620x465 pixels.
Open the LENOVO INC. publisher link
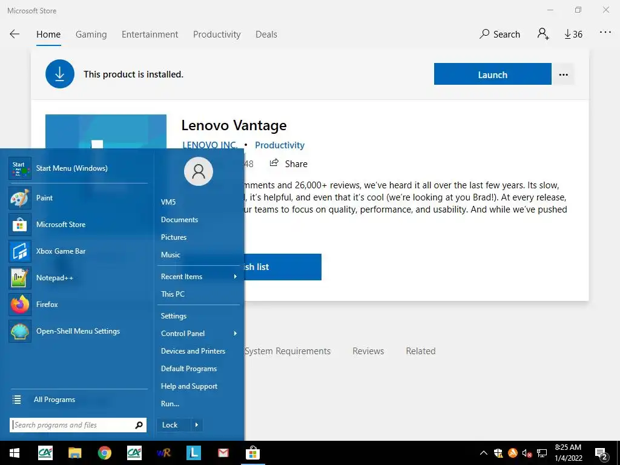(x=209, y=145)
